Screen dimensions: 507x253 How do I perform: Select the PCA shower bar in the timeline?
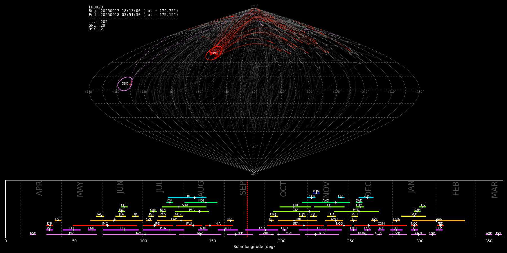pos(163,230)
